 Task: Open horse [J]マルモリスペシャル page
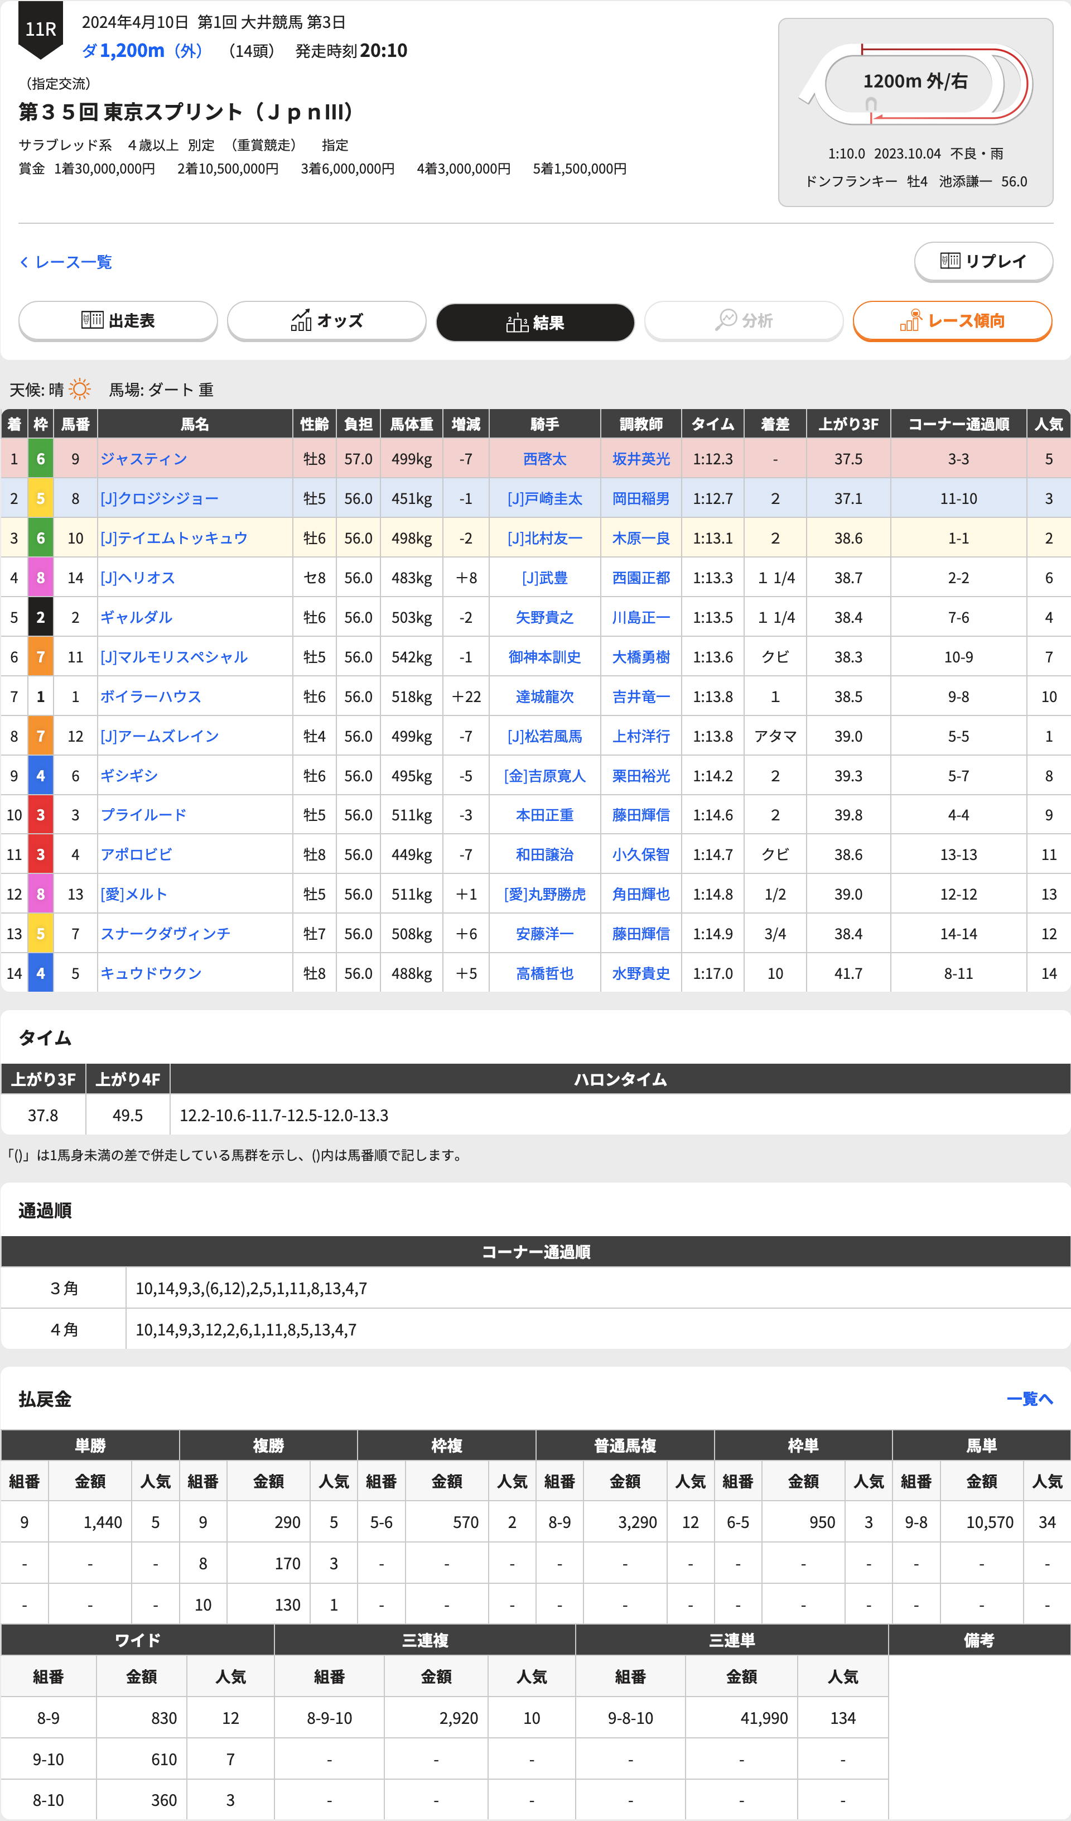click(174, 657)
